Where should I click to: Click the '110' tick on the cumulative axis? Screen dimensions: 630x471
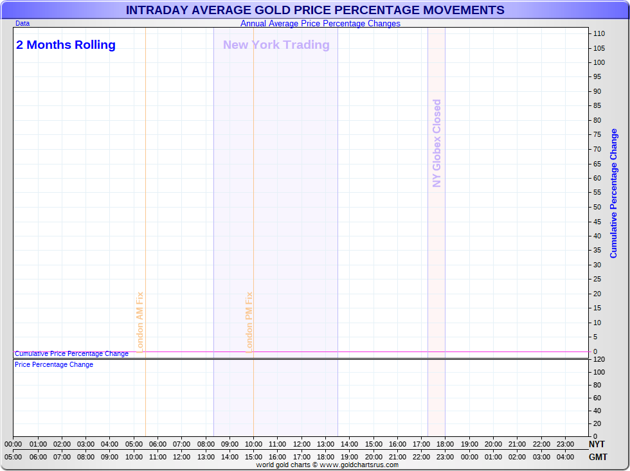tap(599, 33)
